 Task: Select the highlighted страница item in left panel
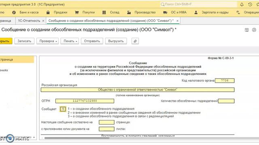(17, 60)
